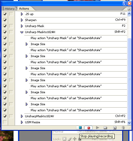Expand the first Image Size step
Screen dimensions: 133x141
[27, 44]
